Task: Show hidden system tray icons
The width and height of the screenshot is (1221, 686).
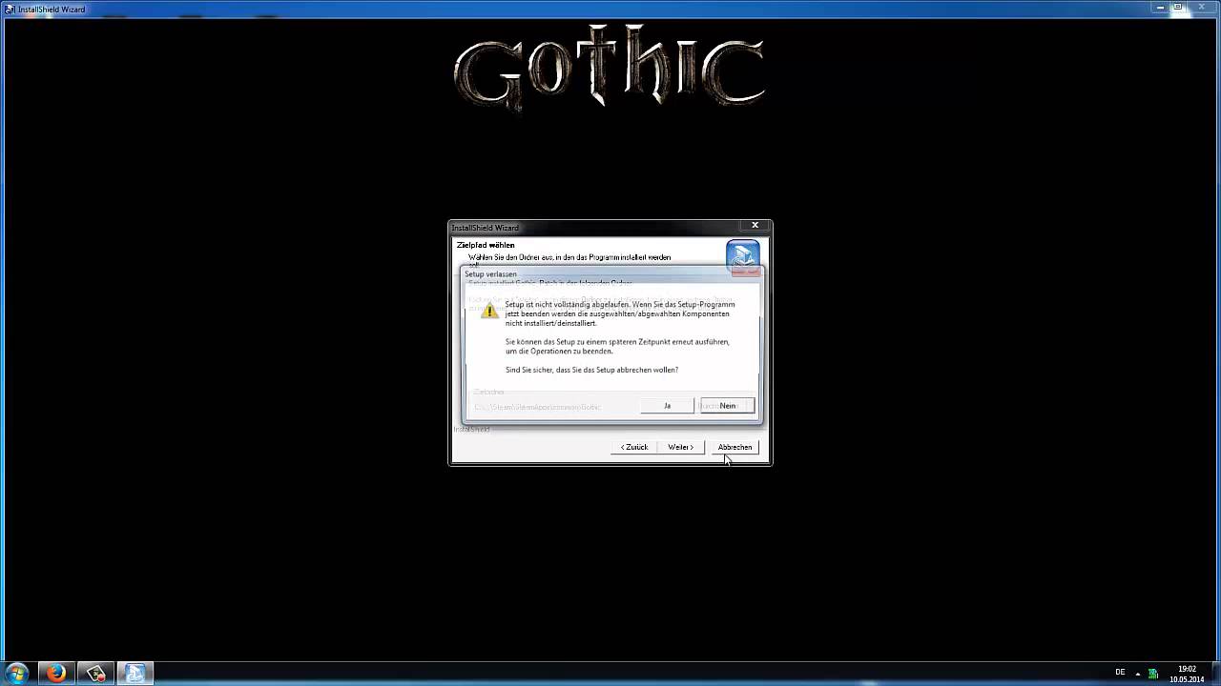Action: click(1138, 674)
